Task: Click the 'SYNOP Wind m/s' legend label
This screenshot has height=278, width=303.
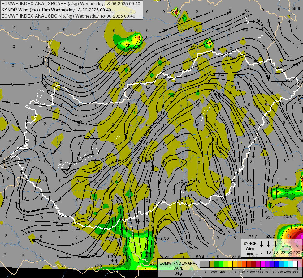Action: [x=250, y=248]
